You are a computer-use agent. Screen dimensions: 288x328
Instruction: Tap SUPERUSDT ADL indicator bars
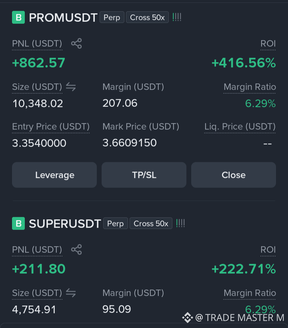tap(180, 223)
